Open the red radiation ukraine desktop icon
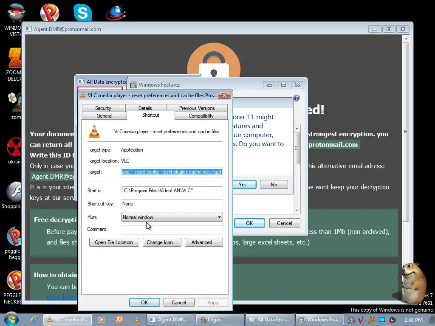Image resolution: width=435 pixels, height=326 pixels. 14,151
